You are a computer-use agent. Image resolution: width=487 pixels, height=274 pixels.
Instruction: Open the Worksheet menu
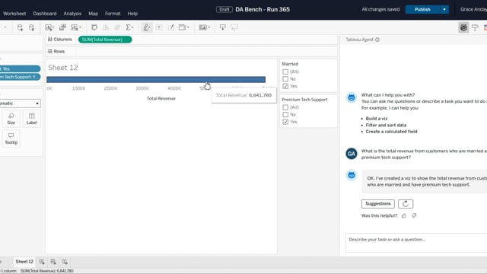point(14,14)
